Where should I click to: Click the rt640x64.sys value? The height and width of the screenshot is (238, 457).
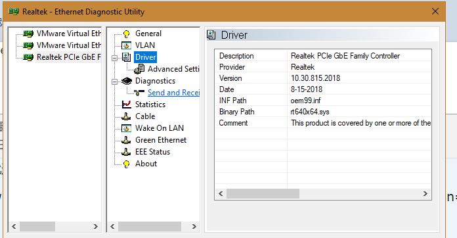coord(310,112)
